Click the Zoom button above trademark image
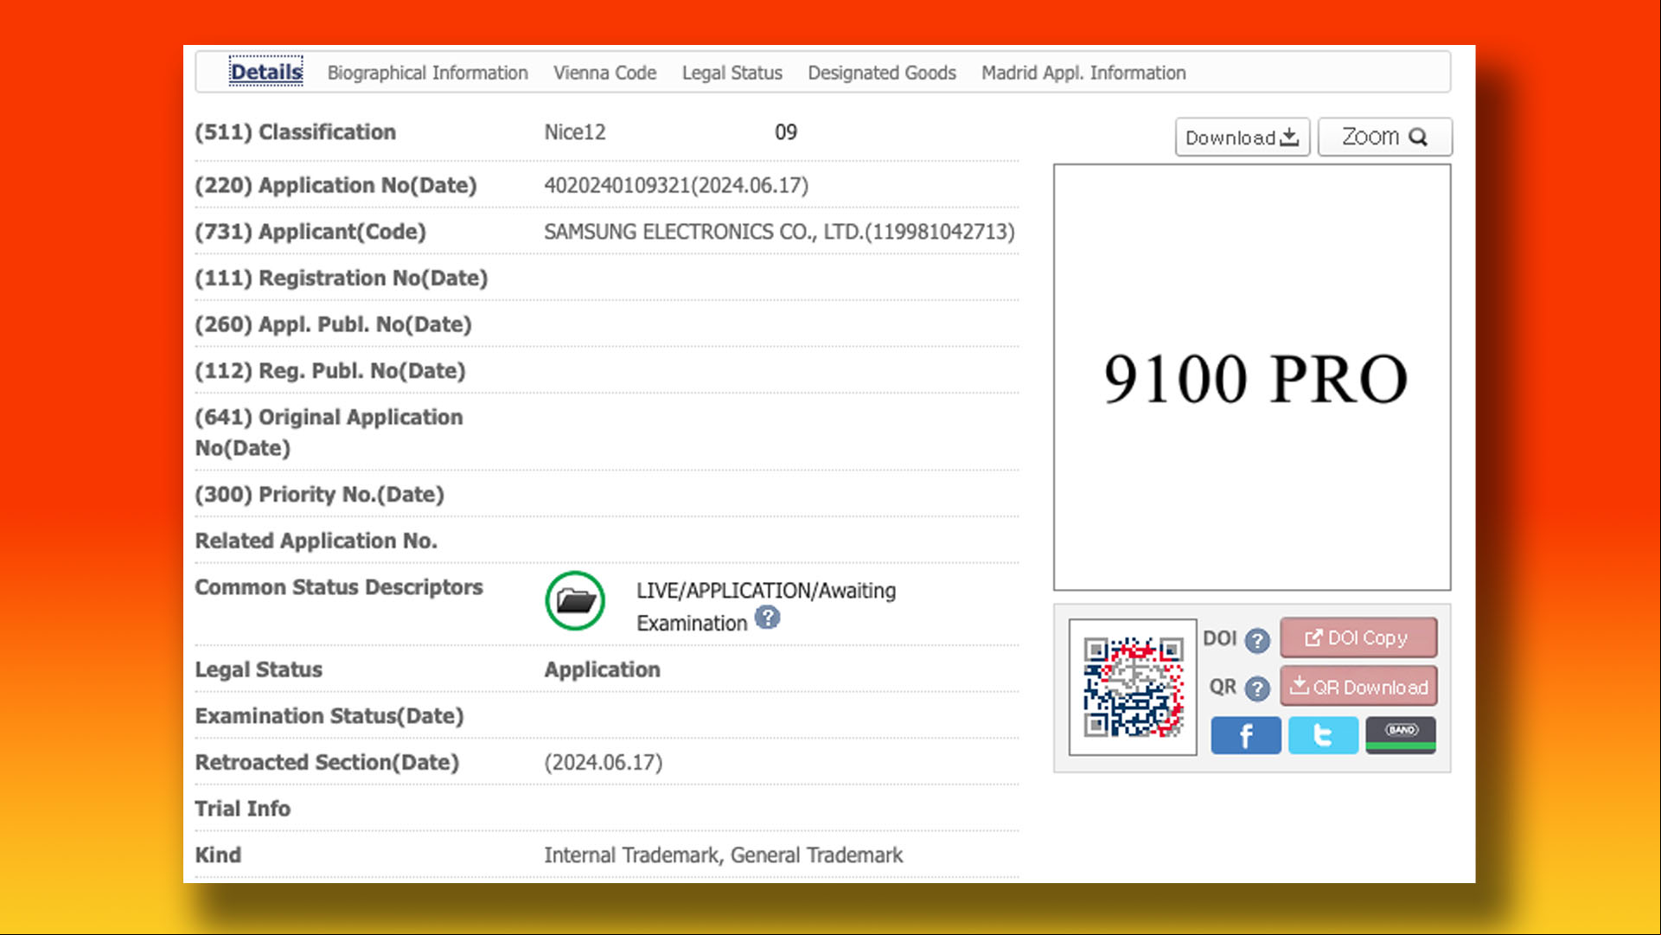 pos(1384,137)
